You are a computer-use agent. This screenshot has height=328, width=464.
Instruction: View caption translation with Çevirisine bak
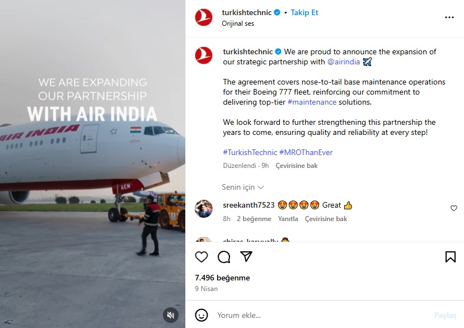297,166
